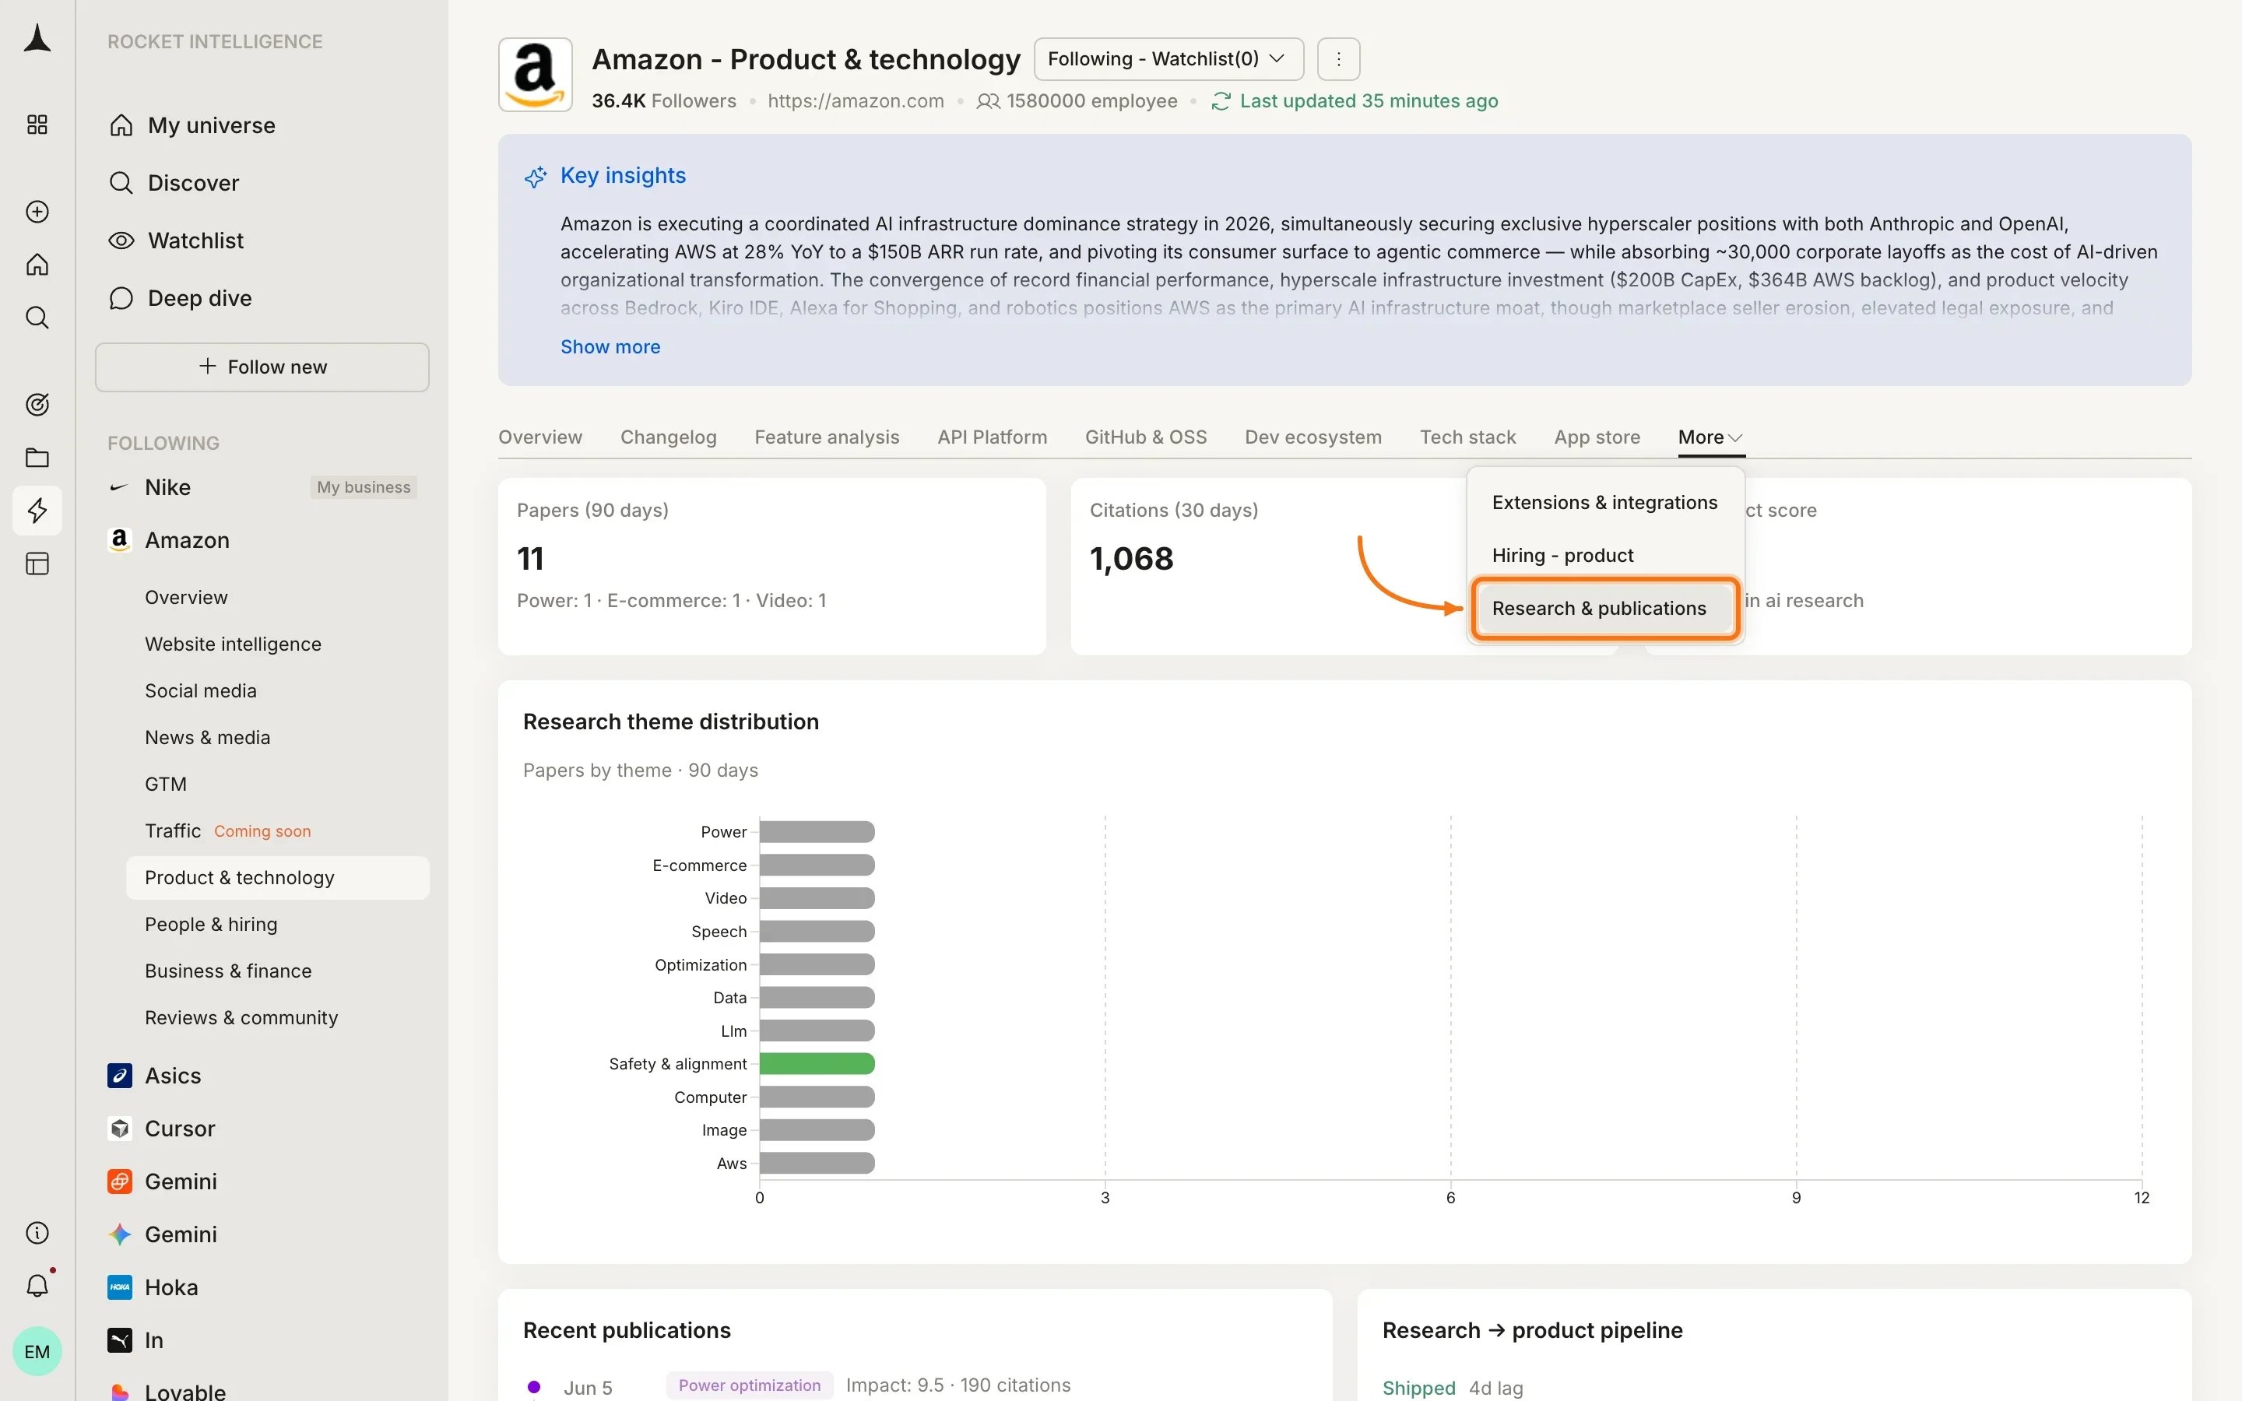Open the App store tab
The width and height of the screenshot is (2242, 1401).
point(1597,437)
